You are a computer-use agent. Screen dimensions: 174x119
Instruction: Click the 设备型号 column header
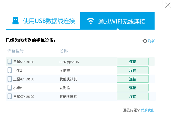pyautogui.click(x=15, y=51)
